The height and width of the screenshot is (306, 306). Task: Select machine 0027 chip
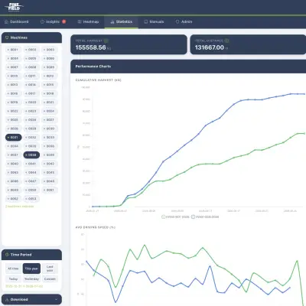[50, 120]
